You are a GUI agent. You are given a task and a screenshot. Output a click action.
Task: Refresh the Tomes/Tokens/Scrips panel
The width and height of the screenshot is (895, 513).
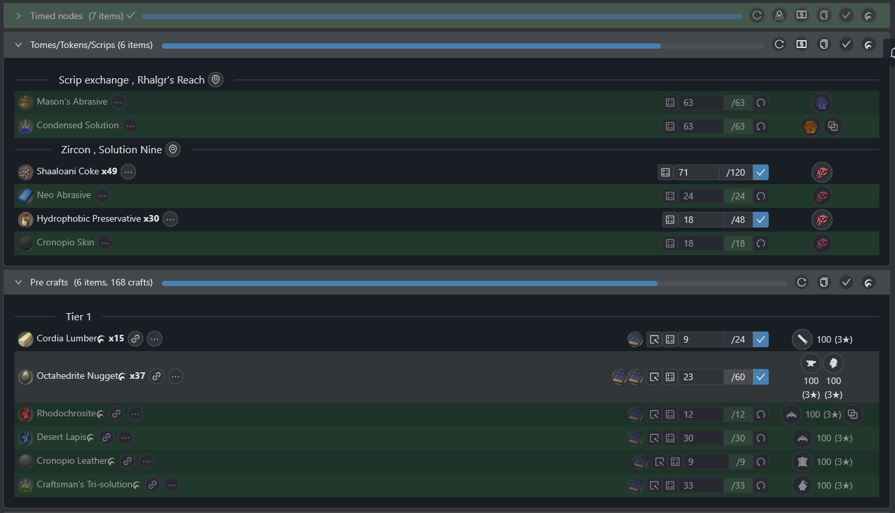tap(779, 45)
